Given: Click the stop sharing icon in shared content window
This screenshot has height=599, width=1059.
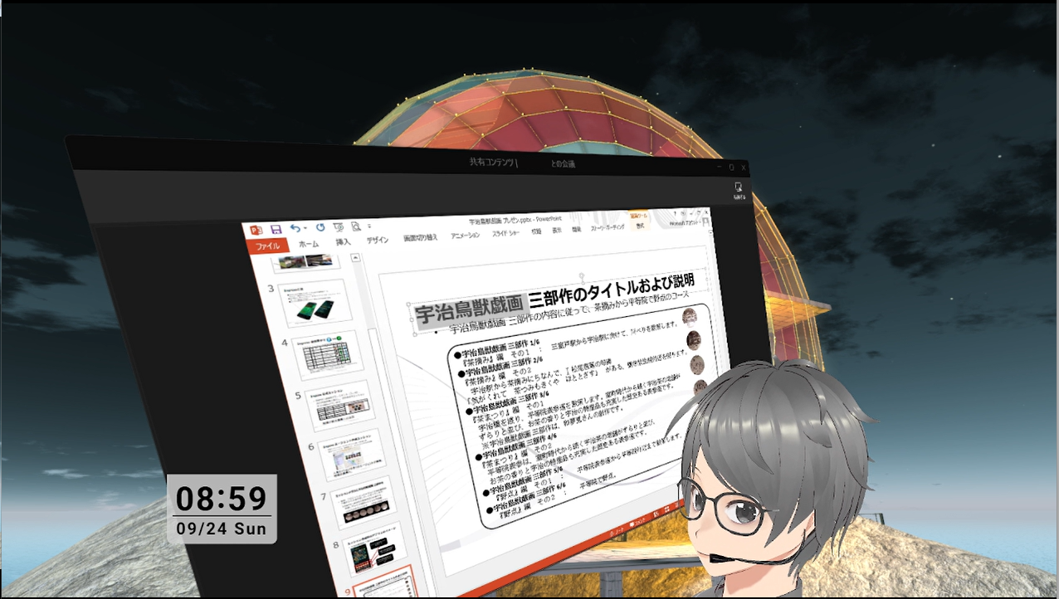Looking at the screenshot, I should 738,190.
